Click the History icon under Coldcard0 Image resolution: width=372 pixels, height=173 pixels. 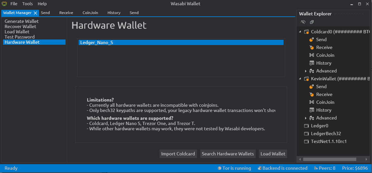(312, 63)
